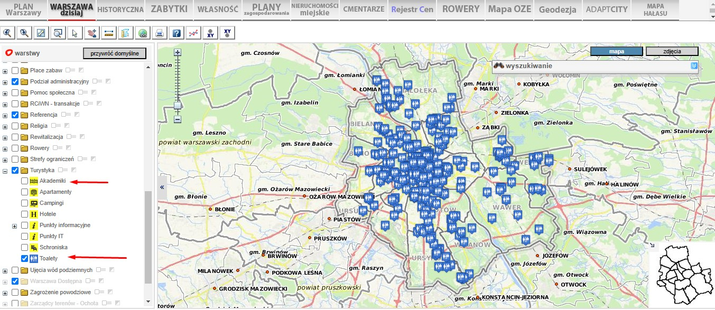Expand the wyszukiwanie search panel dropdown
This screenshot has height=310, width=715.
(694, 66)
